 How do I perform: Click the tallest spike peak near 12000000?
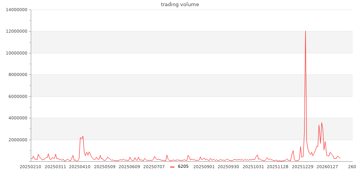pyautogui.click(x=305, y=31)
